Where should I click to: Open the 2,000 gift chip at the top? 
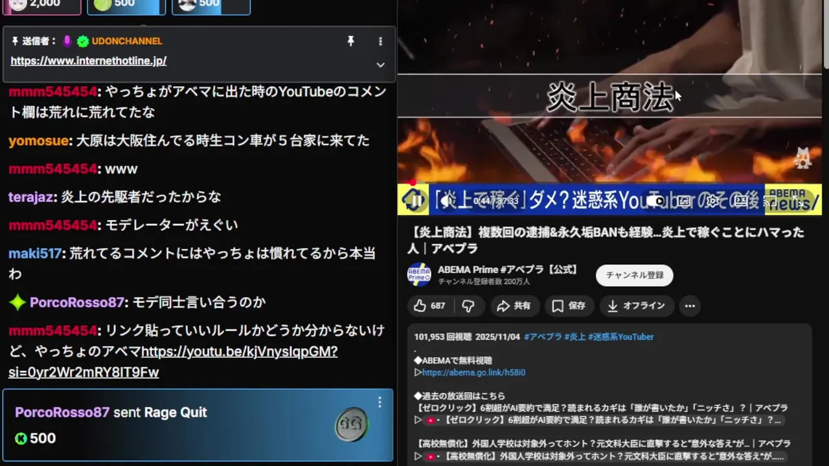41,4
